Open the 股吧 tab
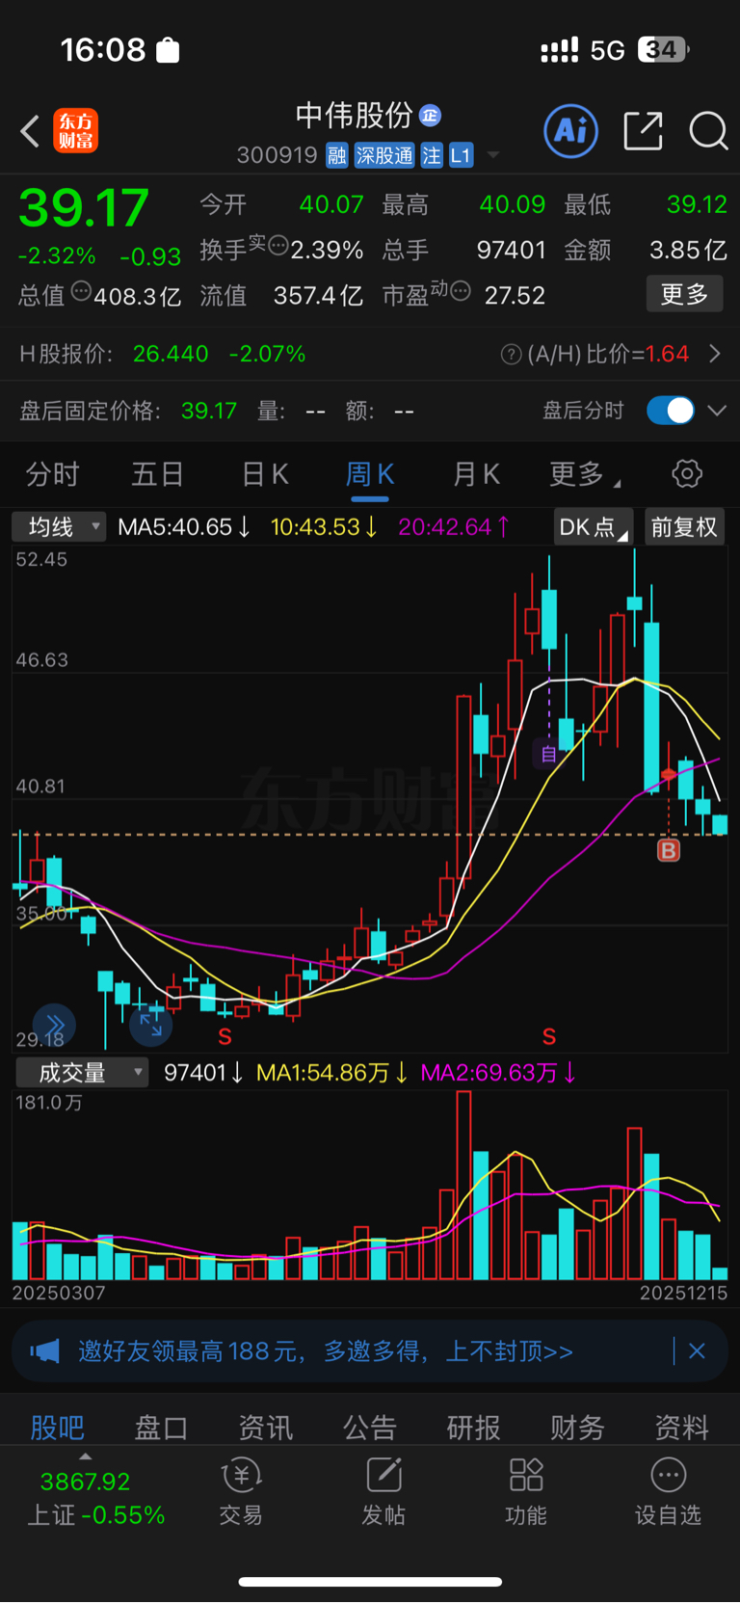This screenshot has width=740, height=1603. 58,1427
